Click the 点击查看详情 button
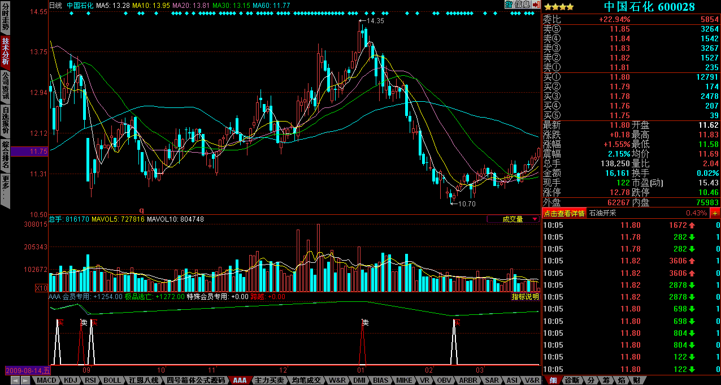This screenshot has width=721, height=385. 563,213
